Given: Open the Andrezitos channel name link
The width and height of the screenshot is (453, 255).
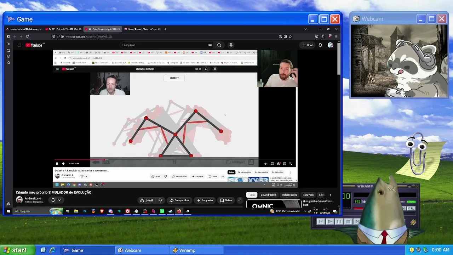Looking at the screenshot, I should pos(32,199).
